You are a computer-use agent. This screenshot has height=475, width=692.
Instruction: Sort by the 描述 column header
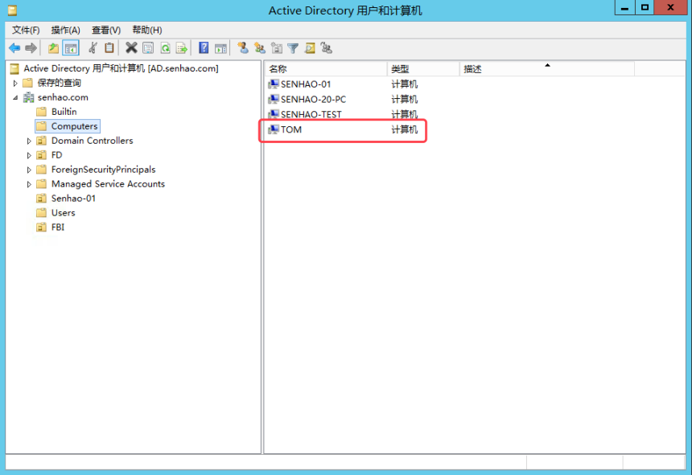pos(547,69)
